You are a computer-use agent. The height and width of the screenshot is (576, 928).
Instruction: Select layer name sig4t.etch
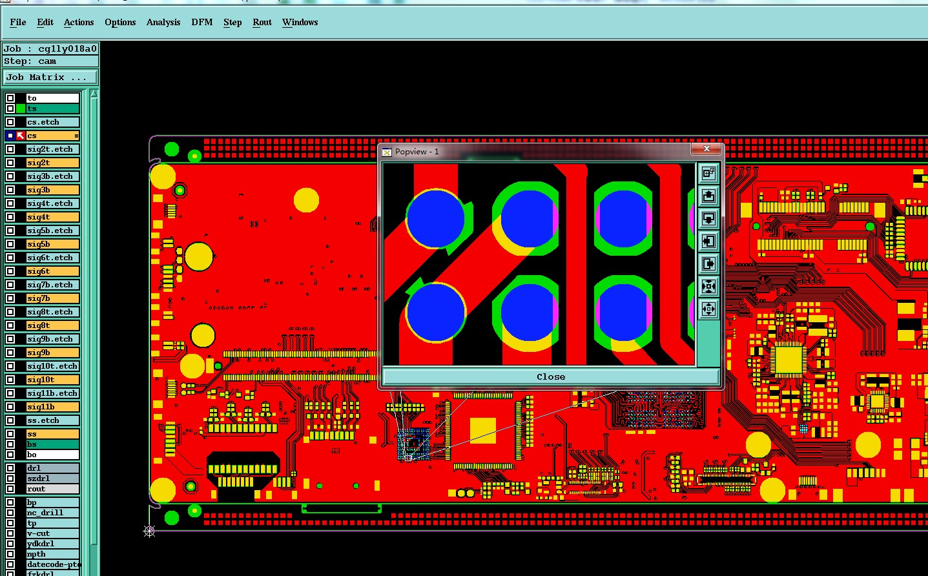pyautogui.click(x=53, y=203)
